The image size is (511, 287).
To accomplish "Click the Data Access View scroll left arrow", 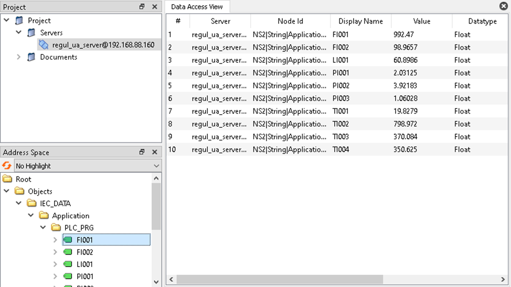I will tap(171, 279).
